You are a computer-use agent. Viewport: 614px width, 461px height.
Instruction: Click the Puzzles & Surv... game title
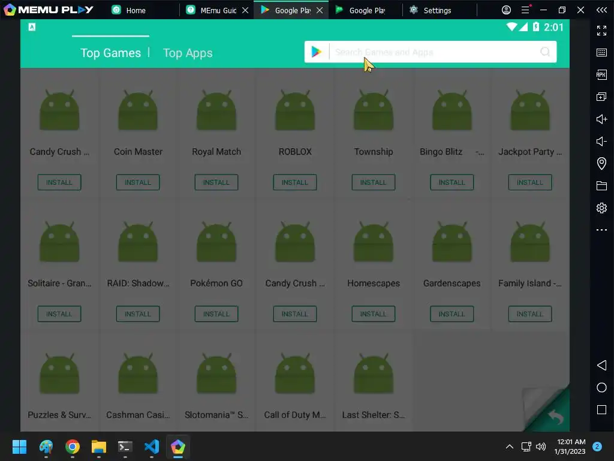pos(59,415)
